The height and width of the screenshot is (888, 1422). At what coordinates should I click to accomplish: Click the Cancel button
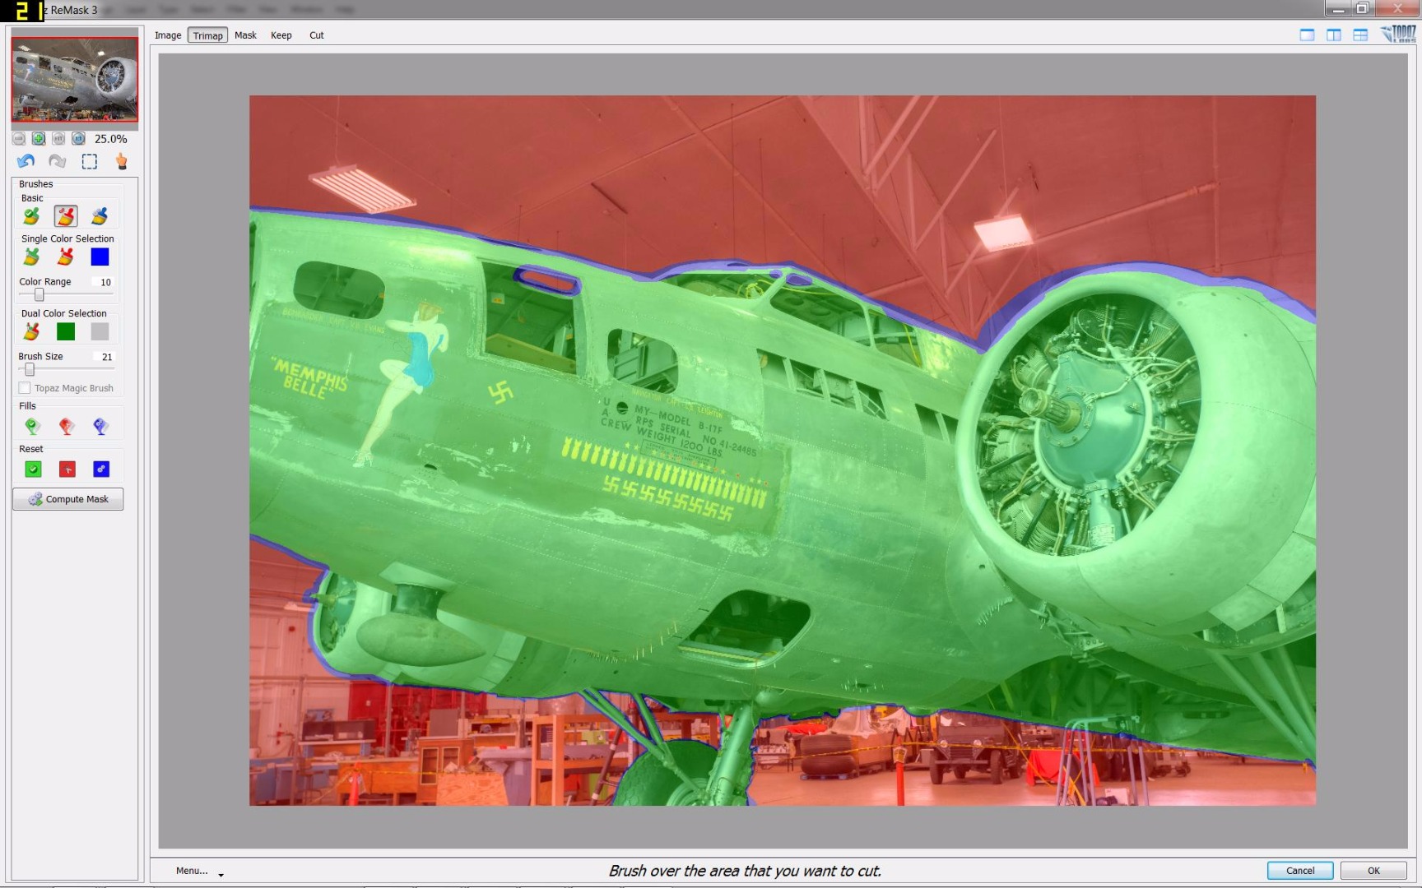click(x=1300, y=871)
